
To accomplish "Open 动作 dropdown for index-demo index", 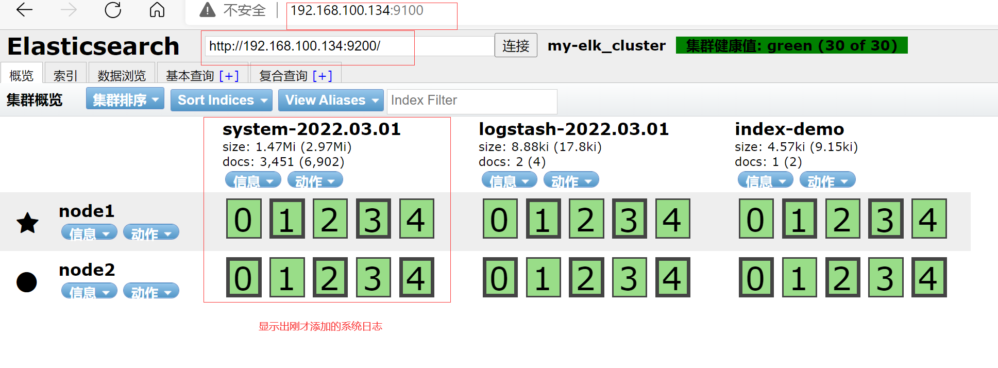I will click(x=827, y=180).
